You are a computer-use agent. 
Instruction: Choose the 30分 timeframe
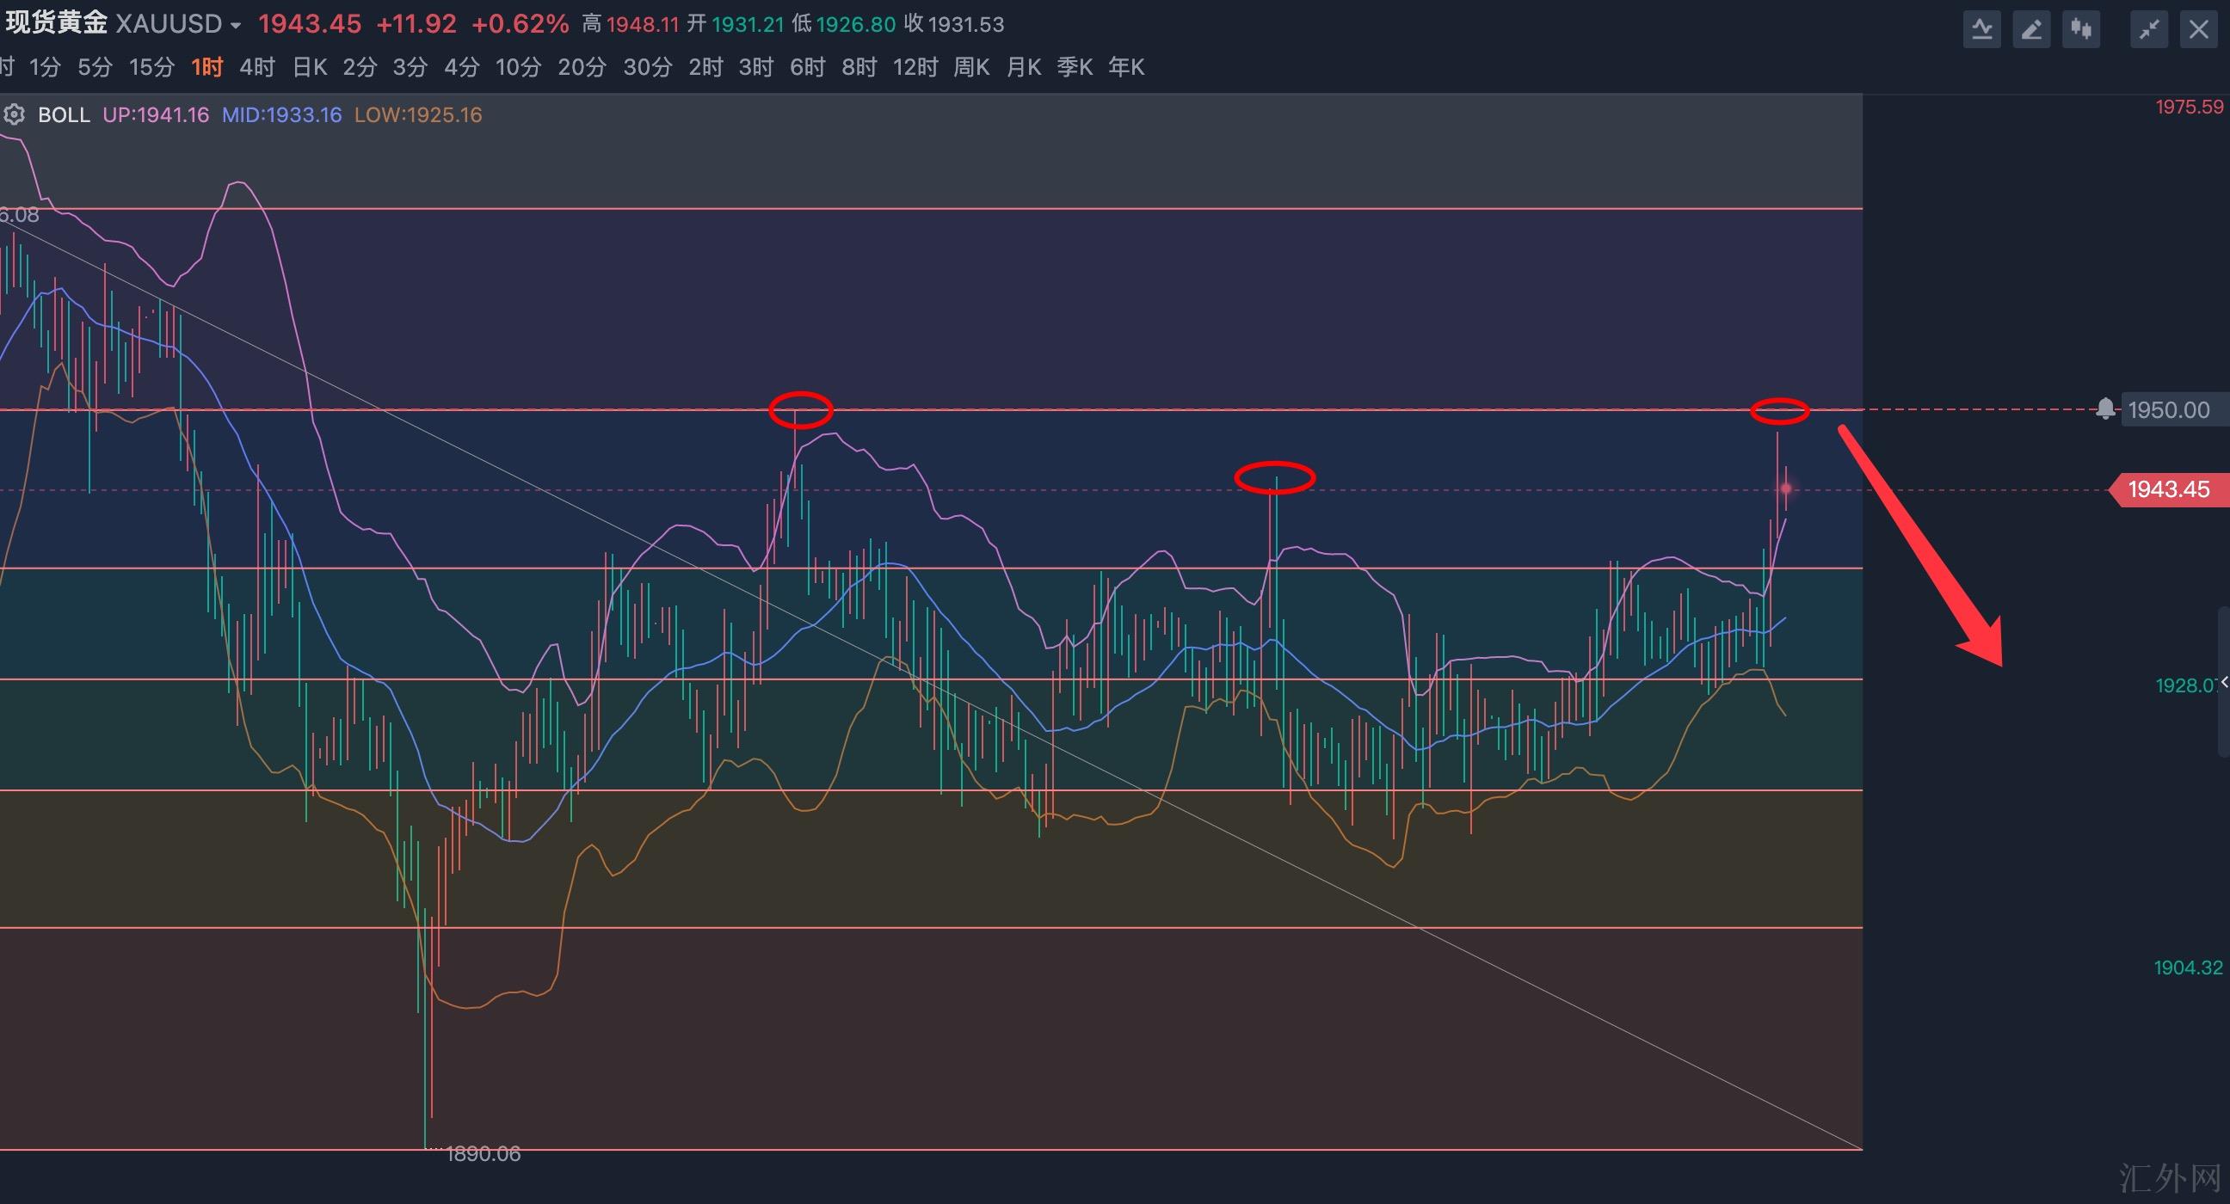(x=648, y=66)
